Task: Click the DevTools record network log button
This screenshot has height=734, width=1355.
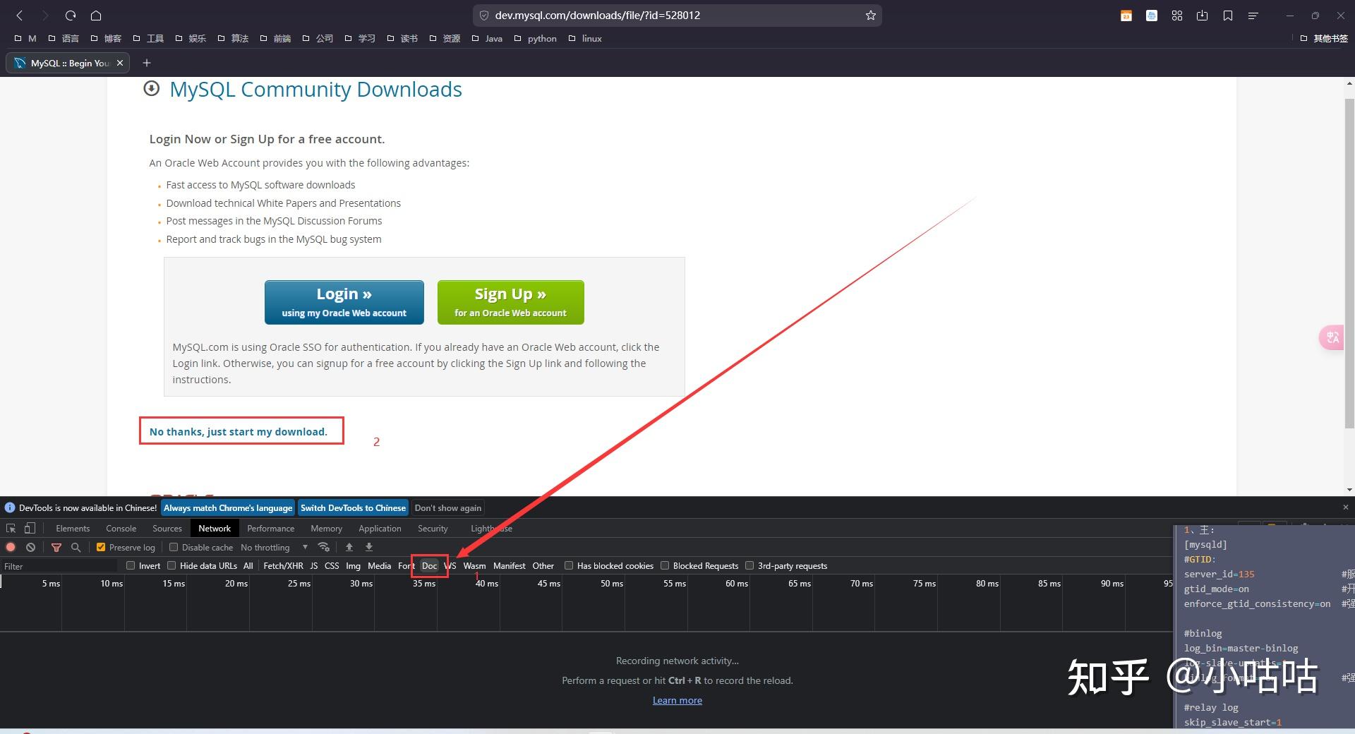Action: click(x=11, y=547)
